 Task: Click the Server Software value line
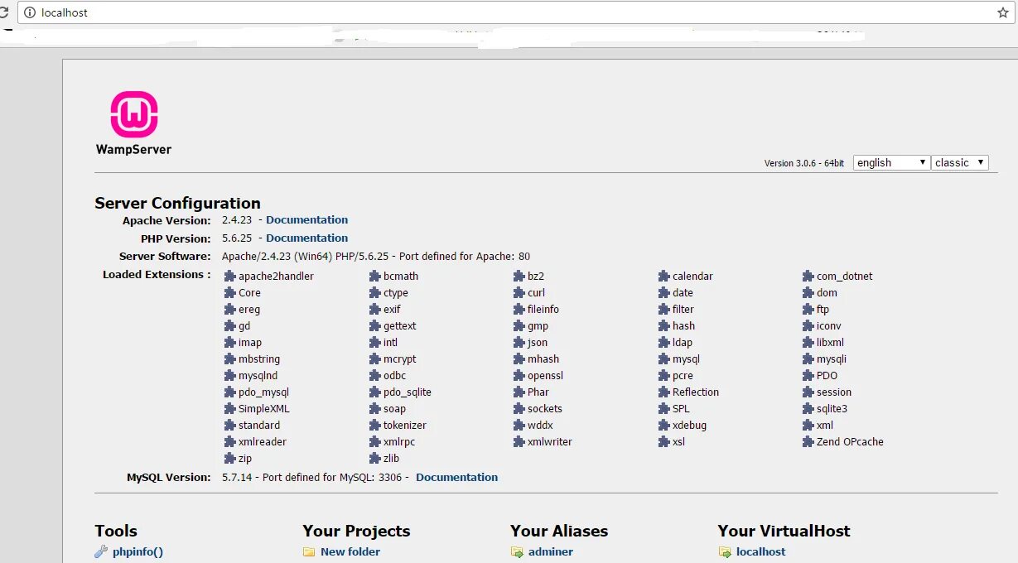(x=376, y=257)
